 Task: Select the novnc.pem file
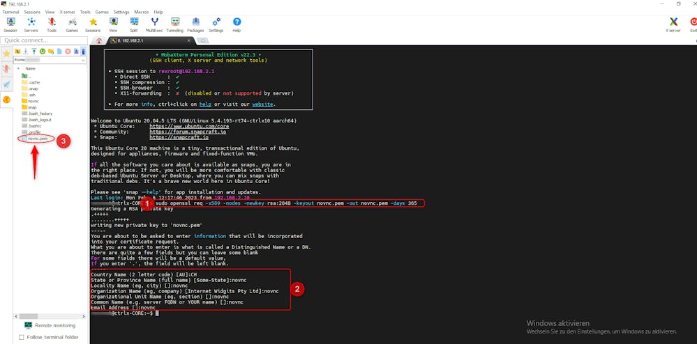(x=35, y=139)
